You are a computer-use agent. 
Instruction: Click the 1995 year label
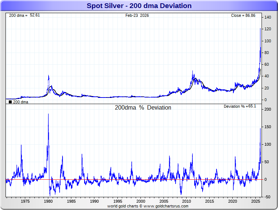click(x=118, y=201)
